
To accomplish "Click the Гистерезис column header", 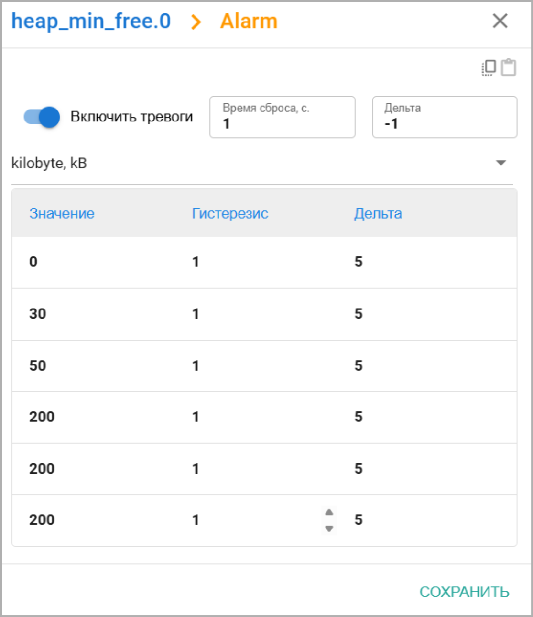I will coord(230,213).
